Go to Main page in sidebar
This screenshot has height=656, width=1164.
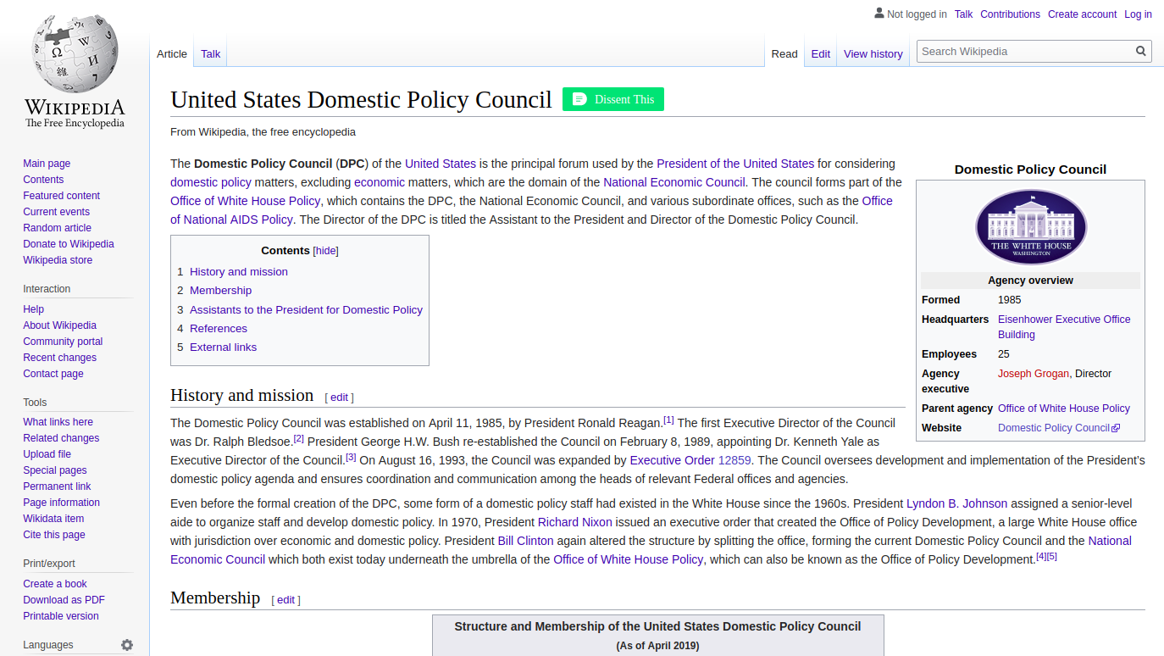click(47, 164)
